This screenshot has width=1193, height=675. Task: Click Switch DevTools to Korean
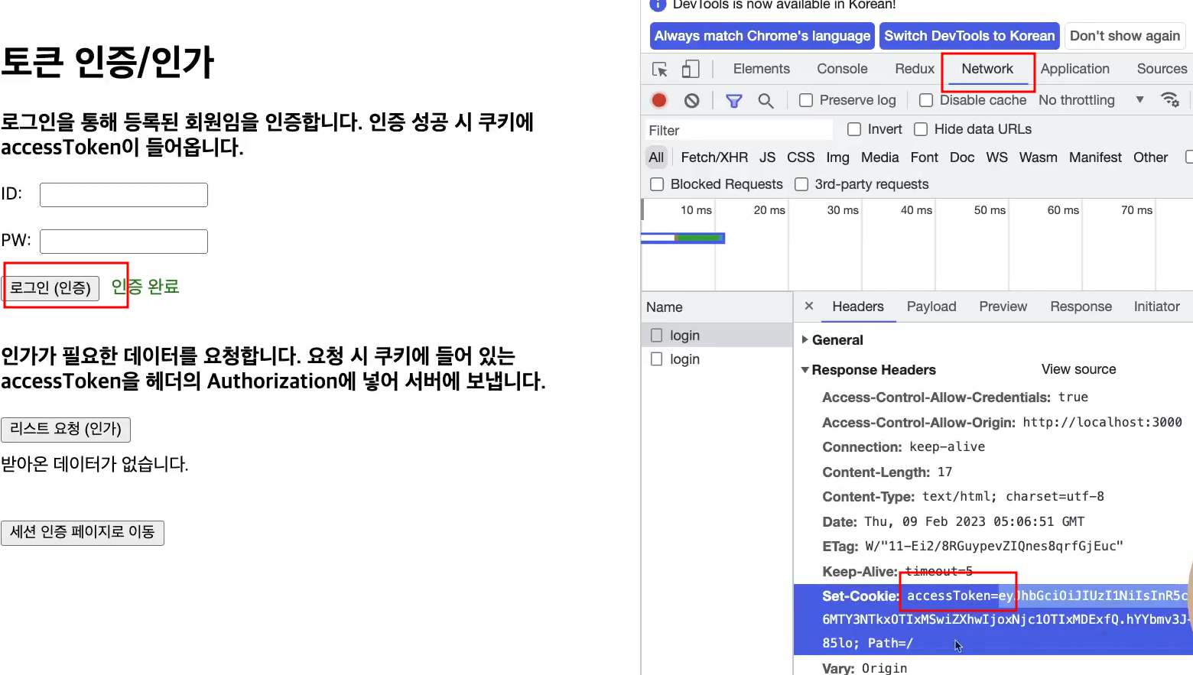coord(969,36)
